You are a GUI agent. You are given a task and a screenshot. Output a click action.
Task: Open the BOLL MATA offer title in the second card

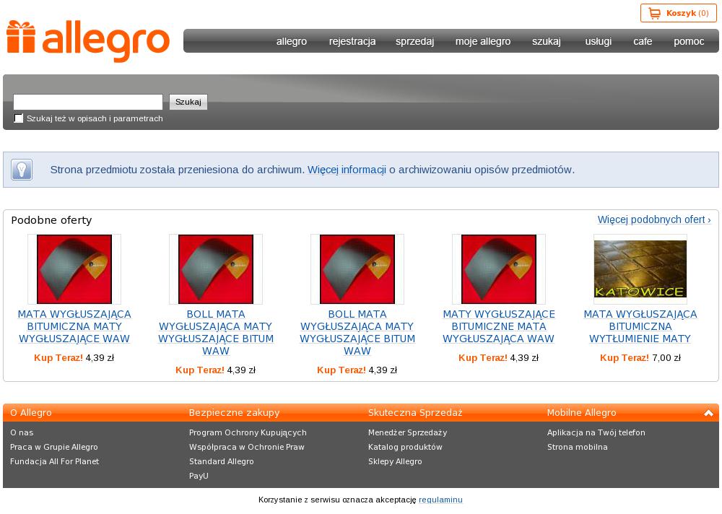tap(215, 333)
